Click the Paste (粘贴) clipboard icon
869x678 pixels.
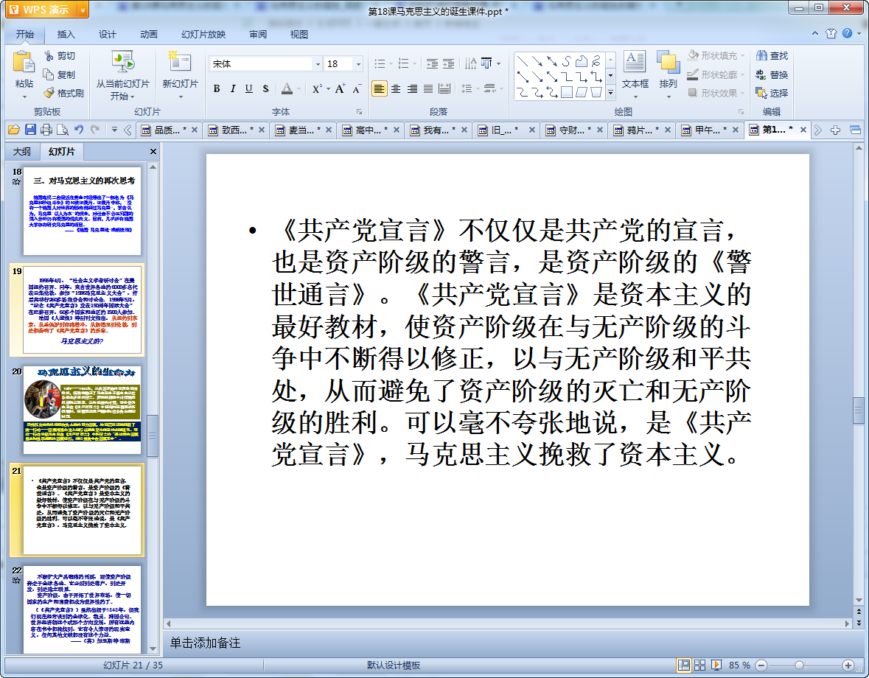(x=24, y=62)
